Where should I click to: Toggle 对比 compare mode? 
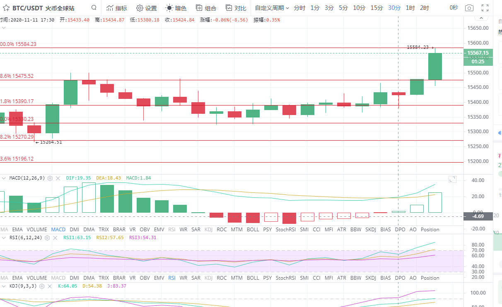[x=236, y=8]
